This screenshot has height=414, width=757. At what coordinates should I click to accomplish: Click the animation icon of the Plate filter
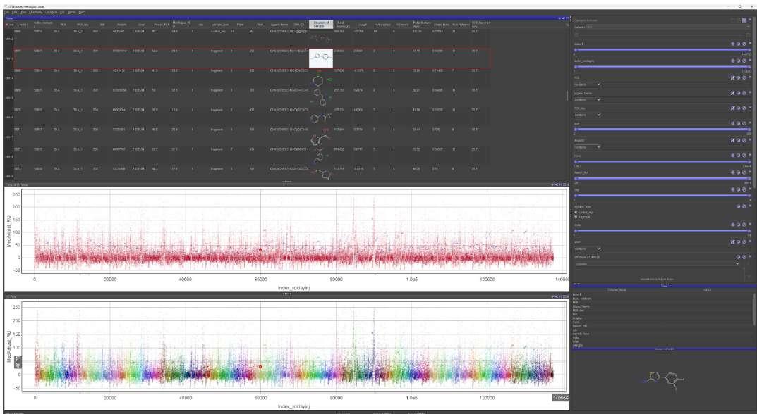tap(732, 225)
